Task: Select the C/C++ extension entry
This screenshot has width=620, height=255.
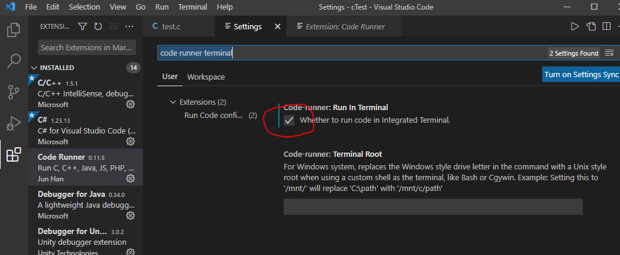Action: [x=86, y=93]
